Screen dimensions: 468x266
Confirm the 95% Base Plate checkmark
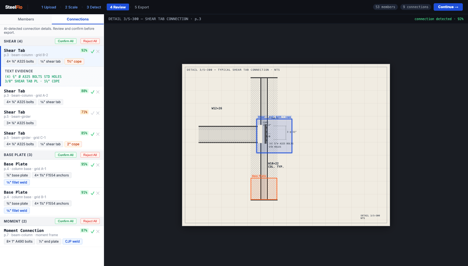[x=93, y=165]
